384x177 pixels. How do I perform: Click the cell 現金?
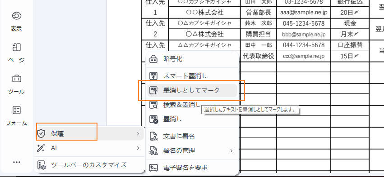350,23
